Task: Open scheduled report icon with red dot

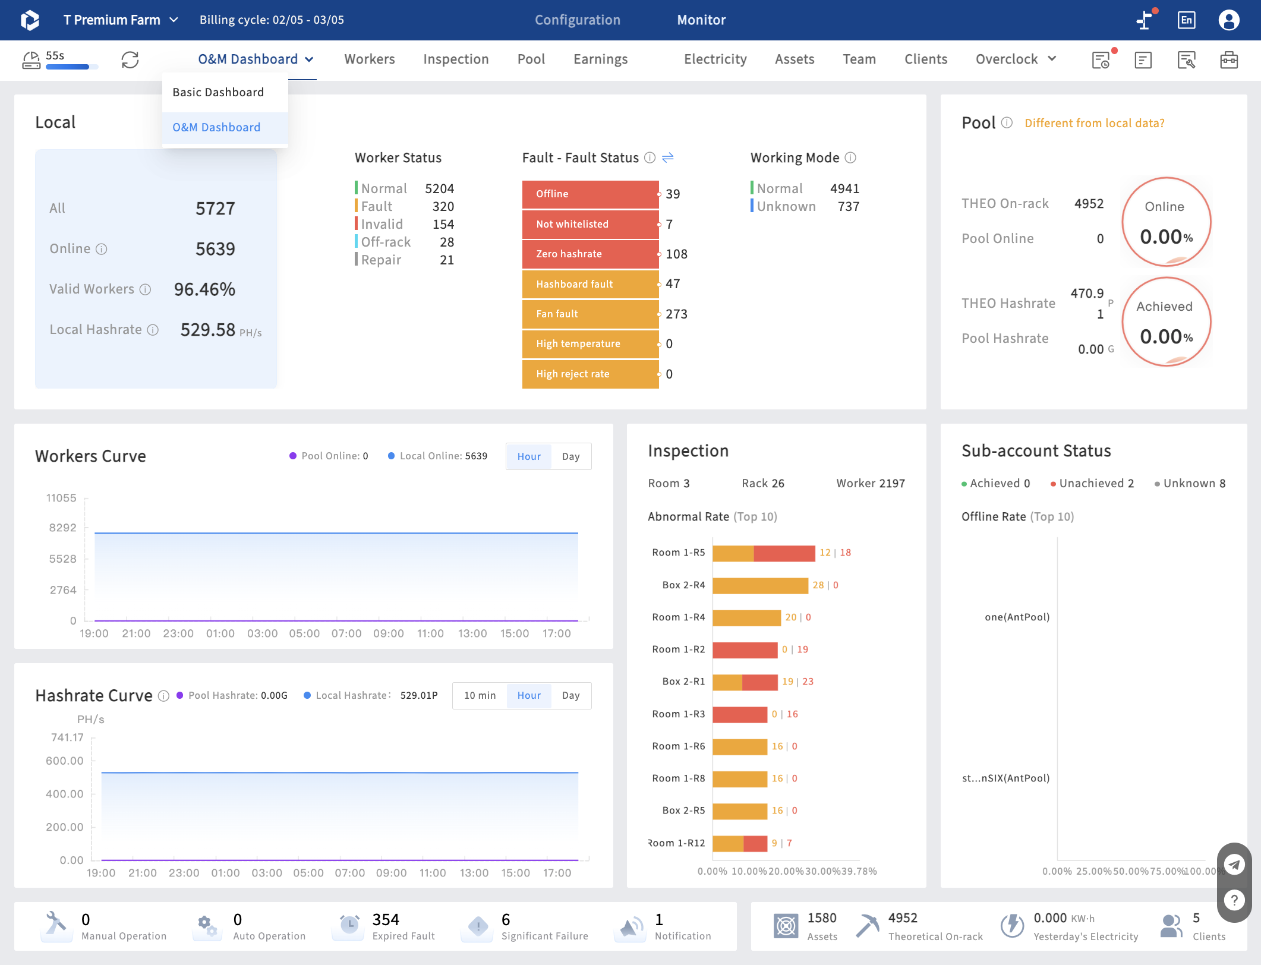Action: pyautogui.click(x=1101, y=60)
